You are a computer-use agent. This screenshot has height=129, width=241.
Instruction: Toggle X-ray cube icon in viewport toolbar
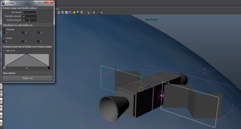coord(94,13)
